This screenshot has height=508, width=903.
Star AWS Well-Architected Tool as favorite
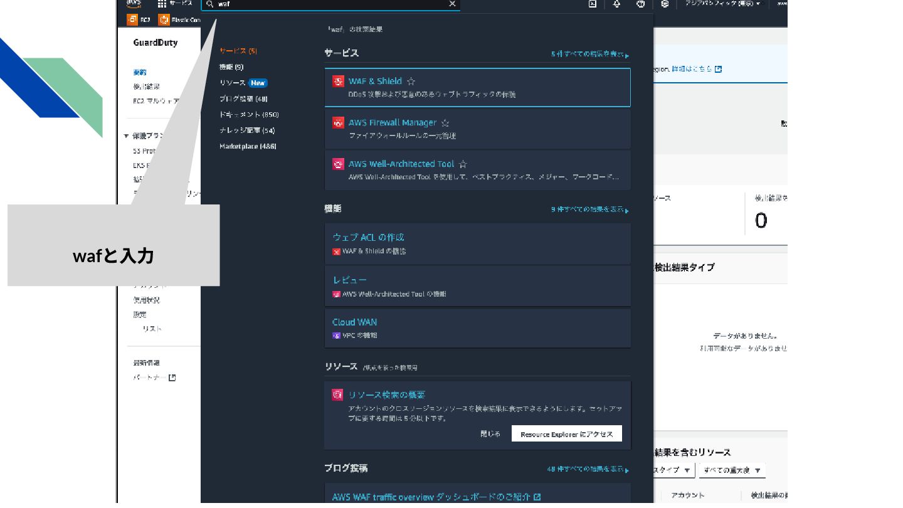(x=463, y=164)
